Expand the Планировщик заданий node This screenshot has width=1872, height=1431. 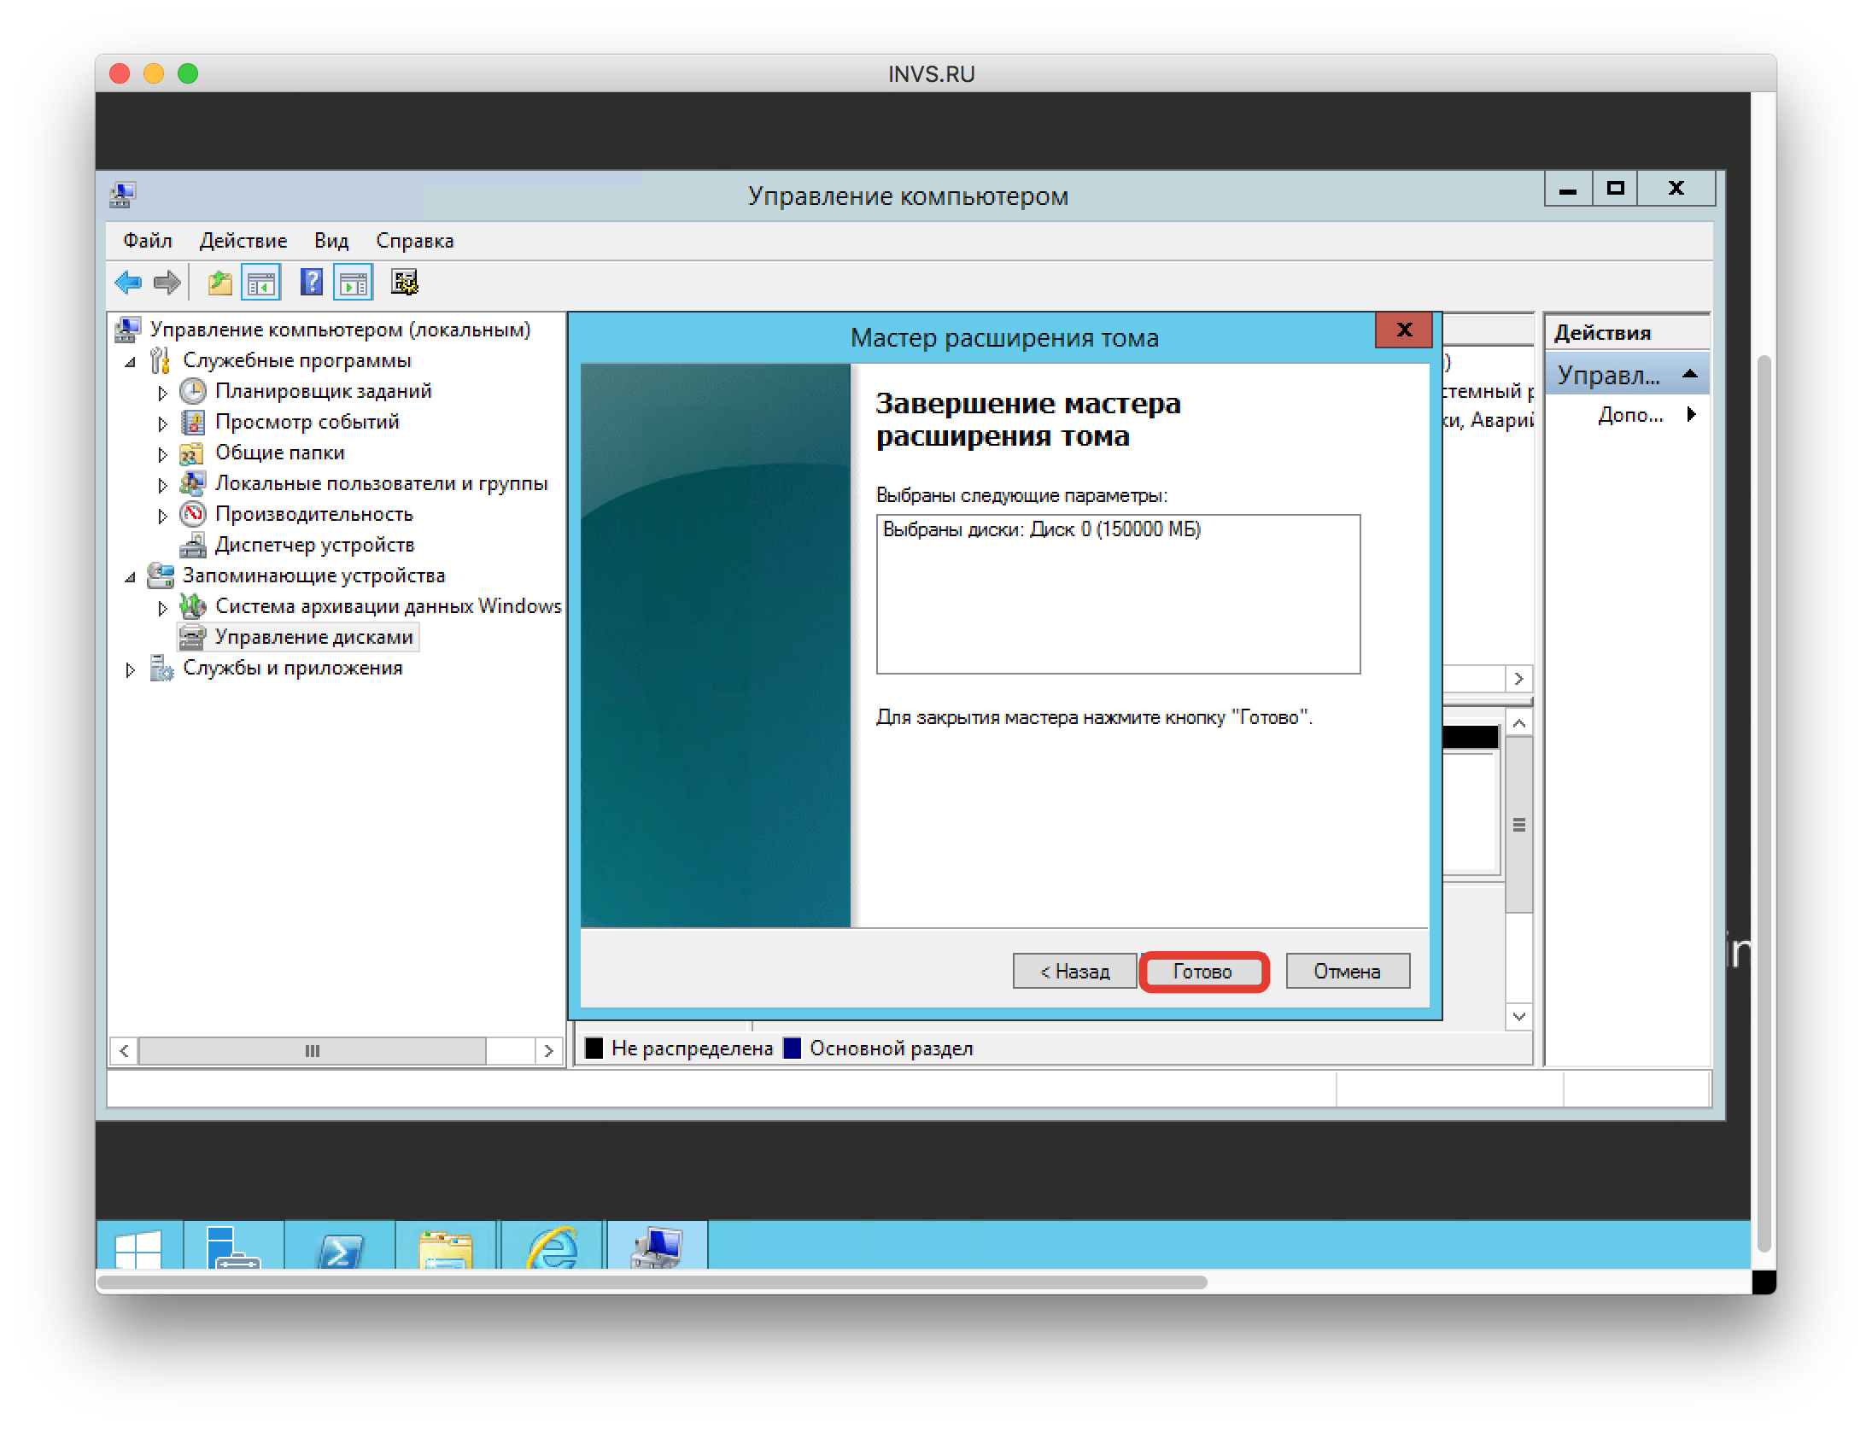(162, 393)
